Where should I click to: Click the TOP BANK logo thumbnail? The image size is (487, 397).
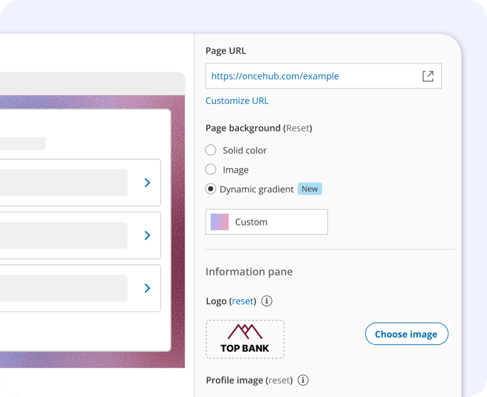(245, 340)
